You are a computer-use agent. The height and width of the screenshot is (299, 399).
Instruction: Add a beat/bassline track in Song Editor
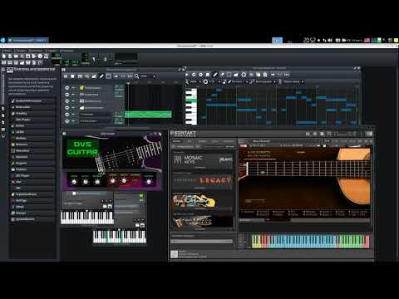pos(80,76)
